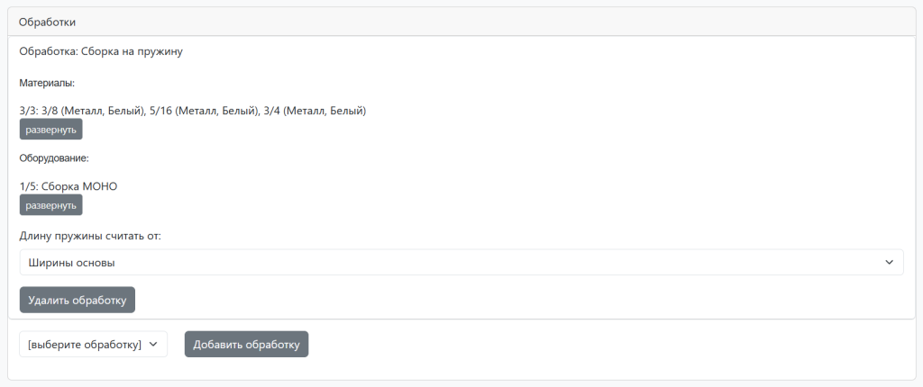The height and width of the screenshot is (387, 923).
Task: Expand the materials list under Материалы
Action: tap(50, 130)
